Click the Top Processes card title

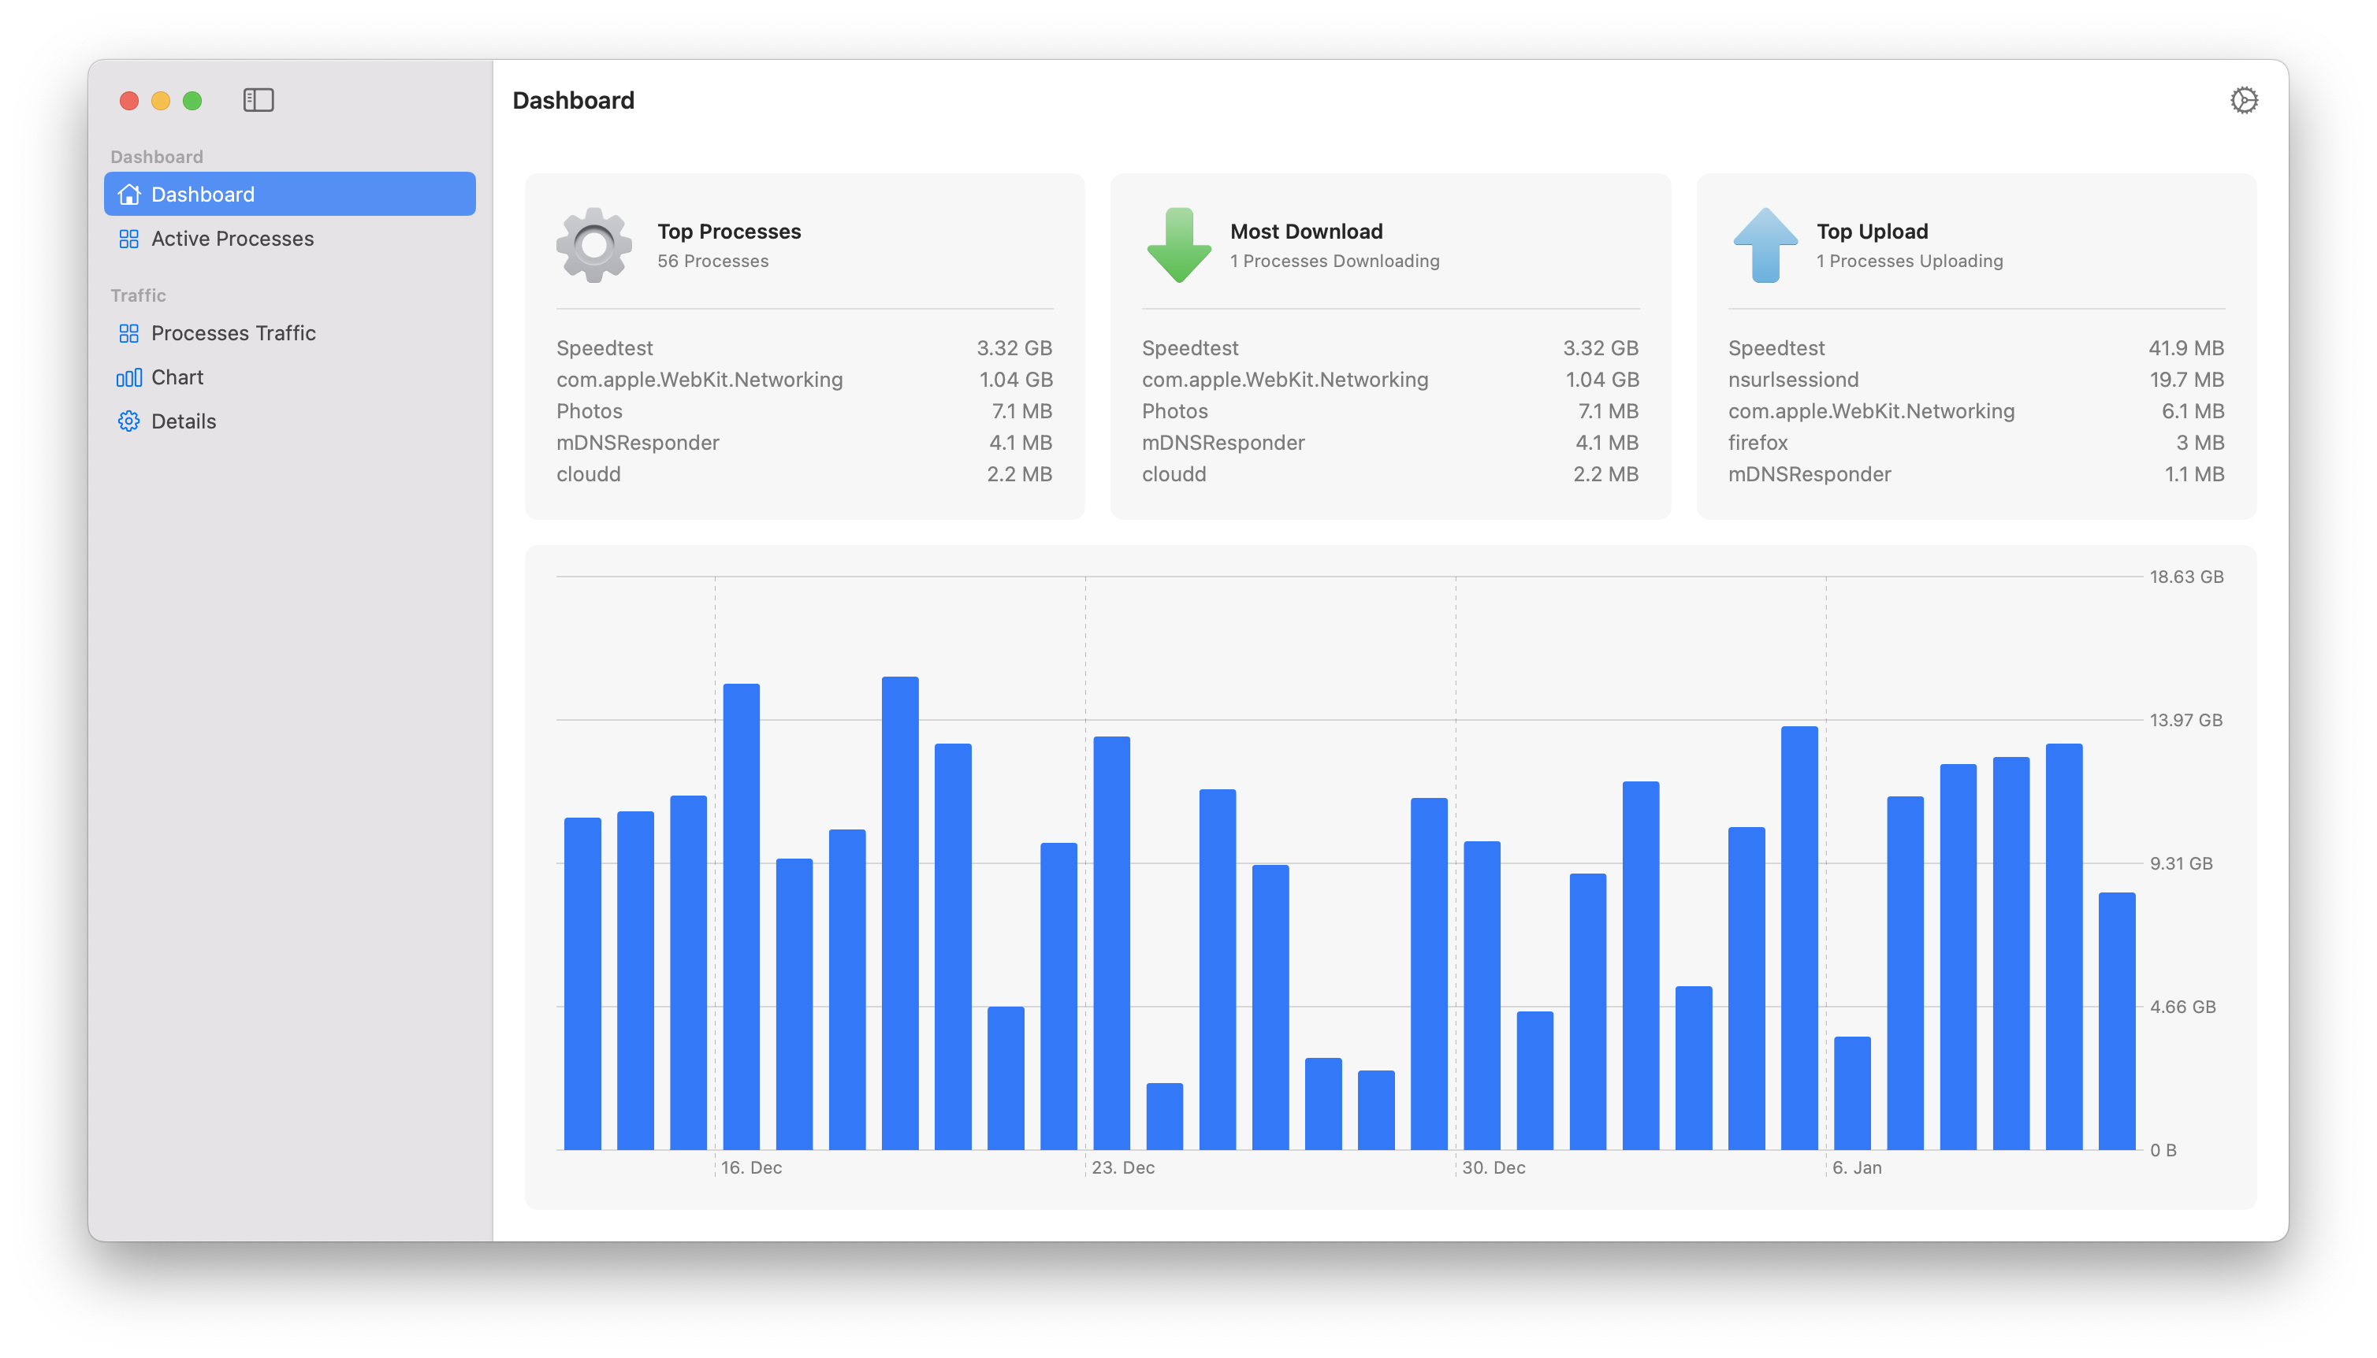pyautogui.click(x=728, y=232)
